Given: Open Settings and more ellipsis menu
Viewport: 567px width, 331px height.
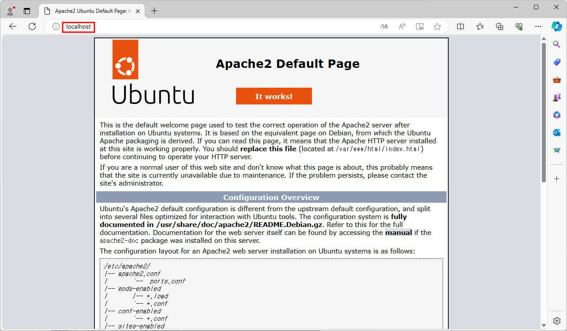Looking at the screenshot, I should coord(538,26).
